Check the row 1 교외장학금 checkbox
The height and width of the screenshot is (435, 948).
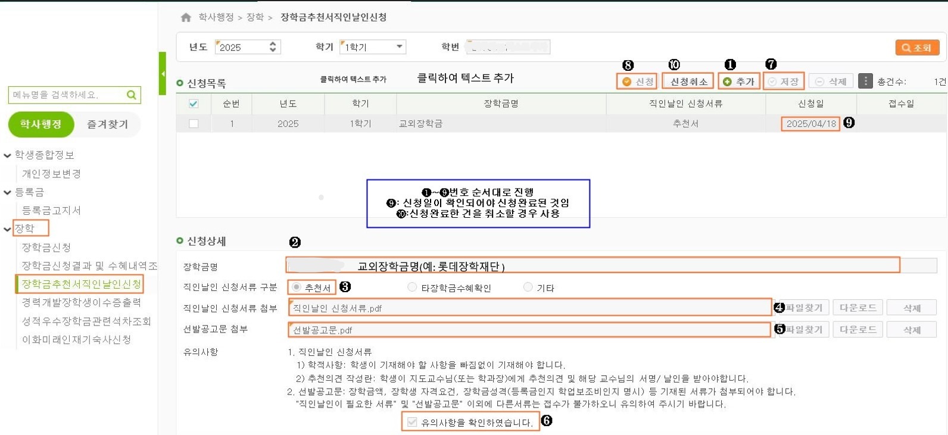[x=194, y=124]
